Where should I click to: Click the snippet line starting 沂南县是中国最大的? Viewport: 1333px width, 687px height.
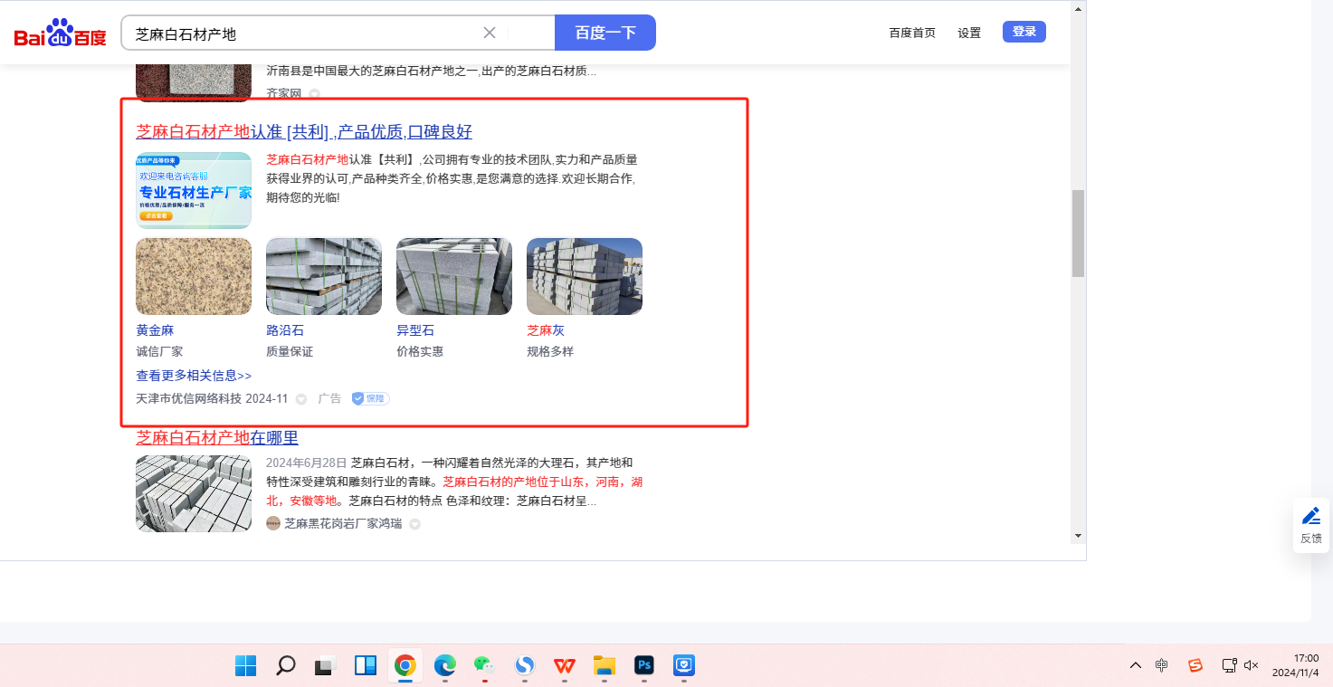coord(432,71)
